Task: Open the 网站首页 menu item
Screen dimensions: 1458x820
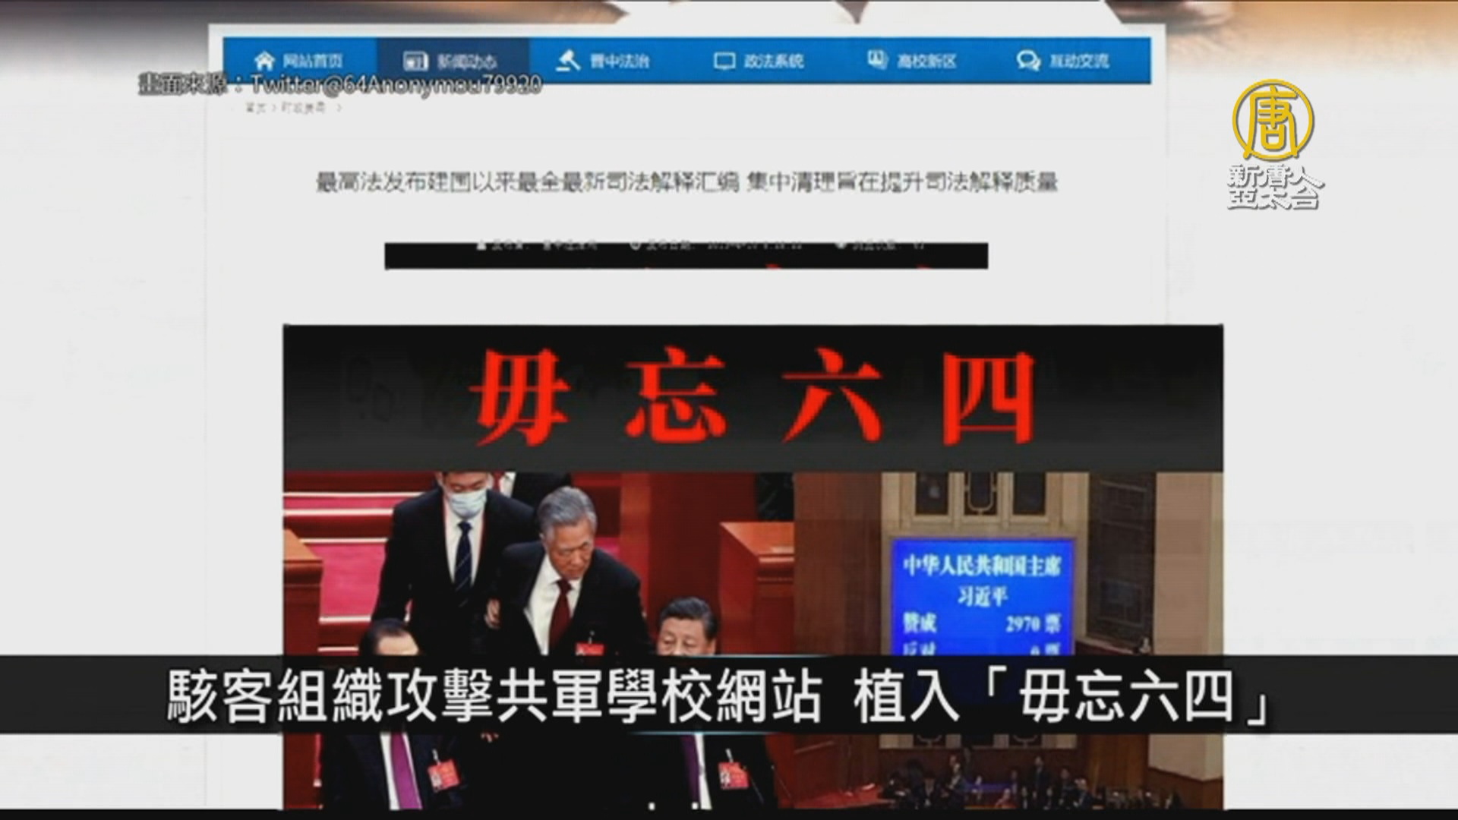Action: coord(312,61)
